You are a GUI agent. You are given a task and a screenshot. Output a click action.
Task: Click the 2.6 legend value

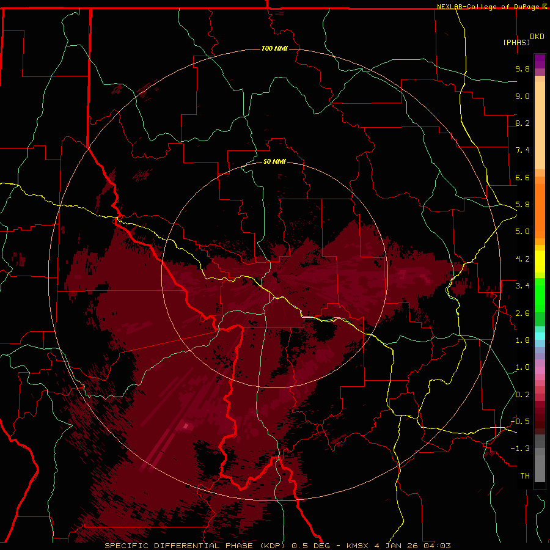click(522, 313)
